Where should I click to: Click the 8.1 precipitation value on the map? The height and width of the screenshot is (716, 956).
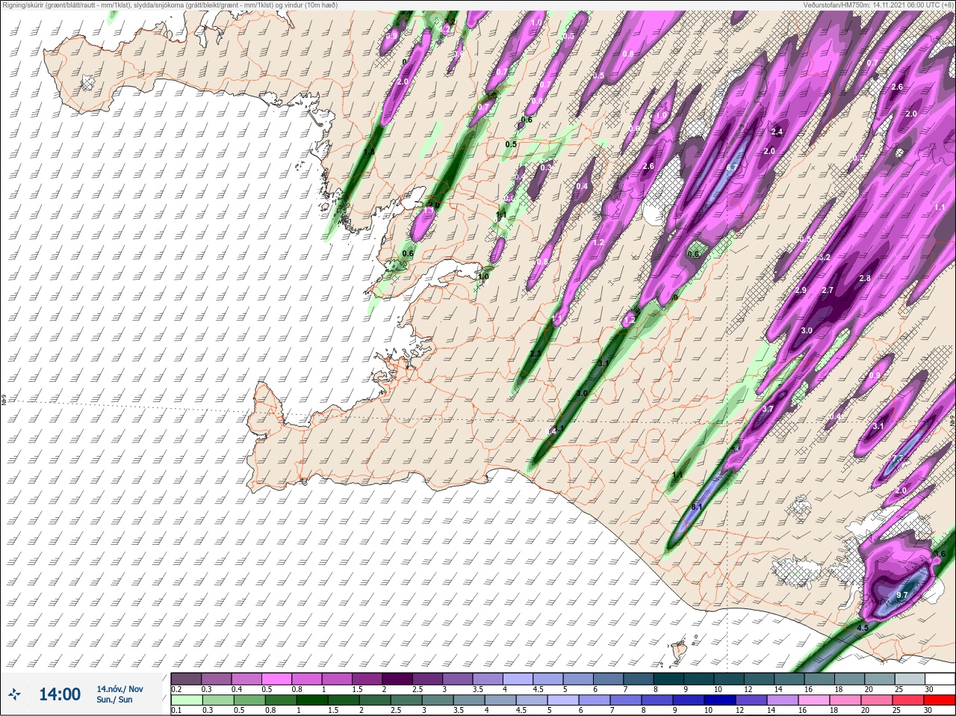pyautogui.click(x=697, y=507)
